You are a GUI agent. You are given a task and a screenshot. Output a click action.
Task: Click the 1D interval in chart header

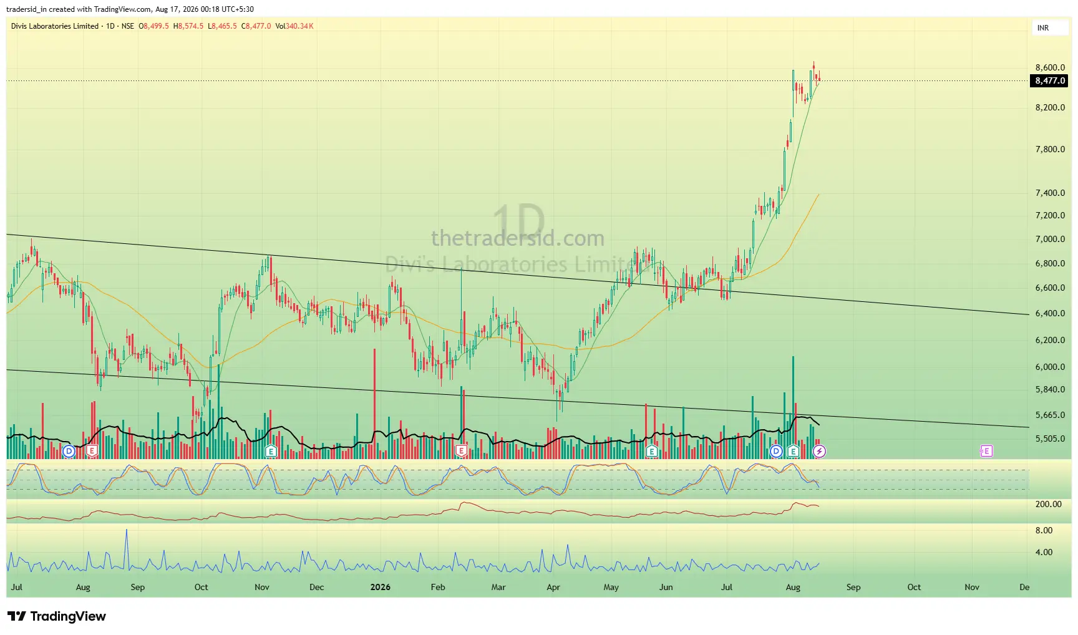tap(110, 26)
